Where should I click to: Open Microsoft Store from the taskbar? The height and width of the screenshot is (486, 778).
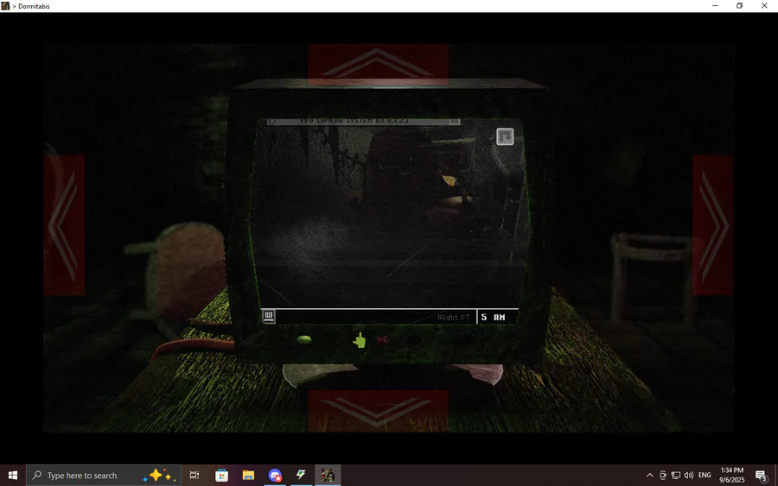[222, 475]
